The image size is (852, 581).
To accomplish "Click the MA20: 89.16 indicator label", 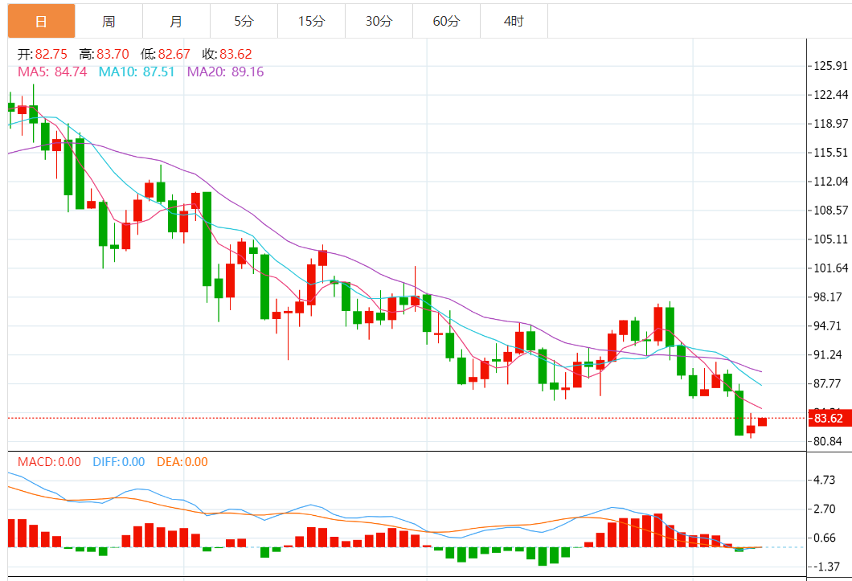I will pyautogui.click(x=226, y=72).
